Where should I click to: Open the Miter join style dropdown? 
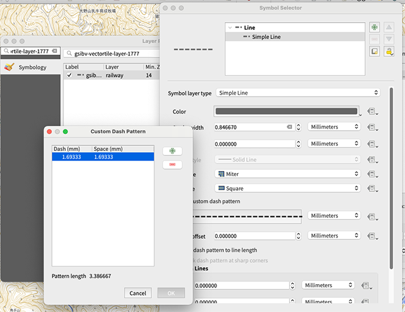coord(288,174)
